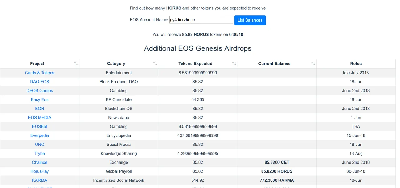Select the Blockchain OS category cell

pyautogui.click(x=119, y=109)
